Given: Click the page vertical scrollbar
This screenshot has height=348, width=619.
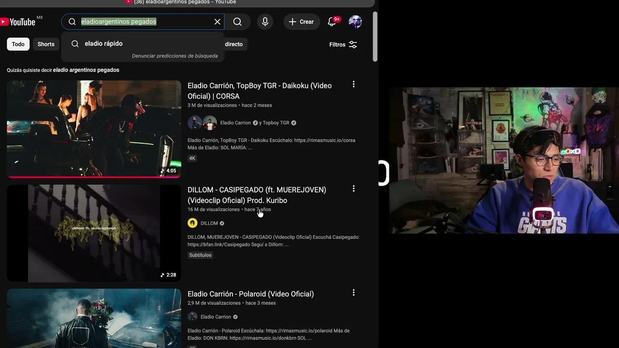Looking at the screenshot, I should tap(375, 37).
